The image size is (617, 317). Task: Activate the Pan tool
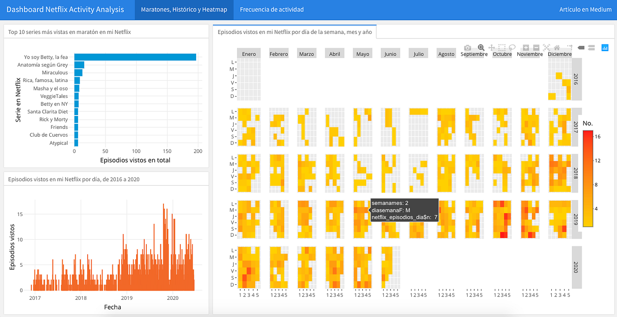pos(491,47)
